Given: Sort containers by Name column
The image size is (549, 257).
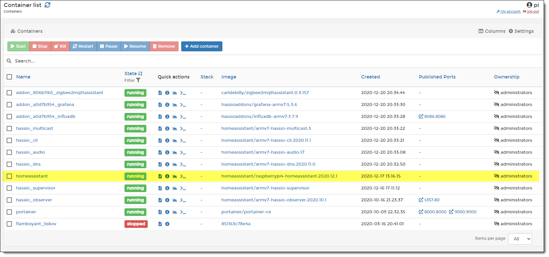Looking at the screenshot, I should (x=23, y=77).
